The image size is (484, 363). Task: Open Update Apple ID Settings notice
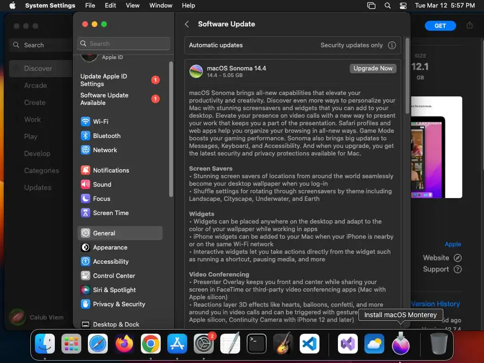coord(120,80)
